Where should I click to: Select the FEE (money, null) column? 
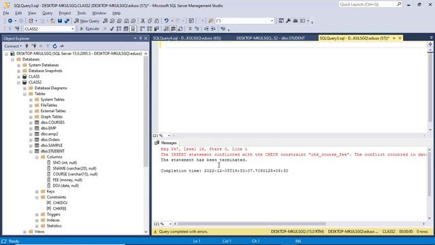(x=67, y=180)
